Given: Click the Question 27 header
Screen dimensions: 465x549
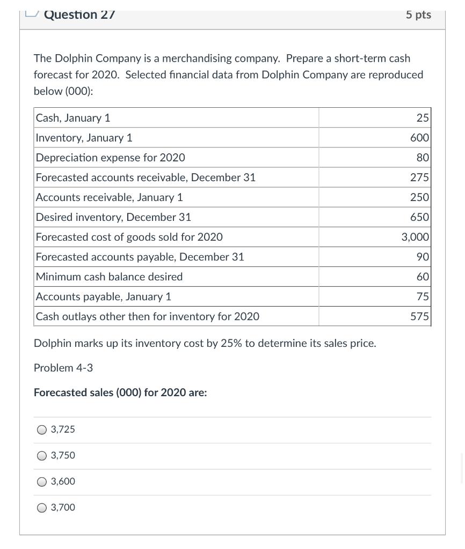Looking at the screenshot, I should point(79,14).
